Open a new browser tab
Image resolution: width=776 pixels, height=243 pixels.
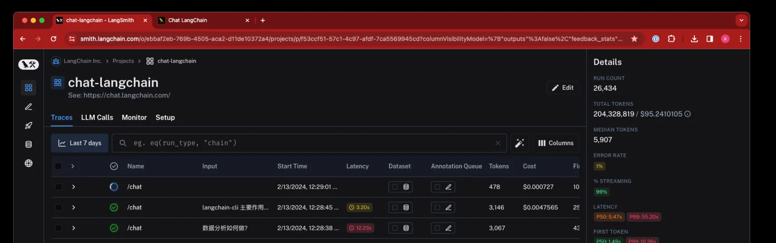click(263, 20)
